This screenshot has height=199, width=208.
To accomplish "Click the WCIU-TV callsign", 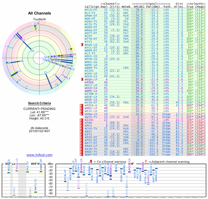I will click(x=91, y=24).
